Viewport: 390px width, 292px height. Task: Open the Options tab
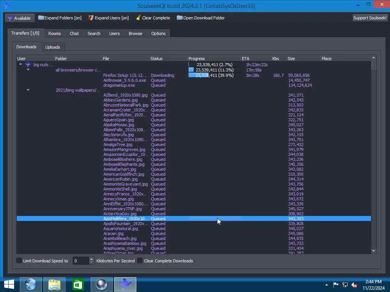[x=158, y=33]
